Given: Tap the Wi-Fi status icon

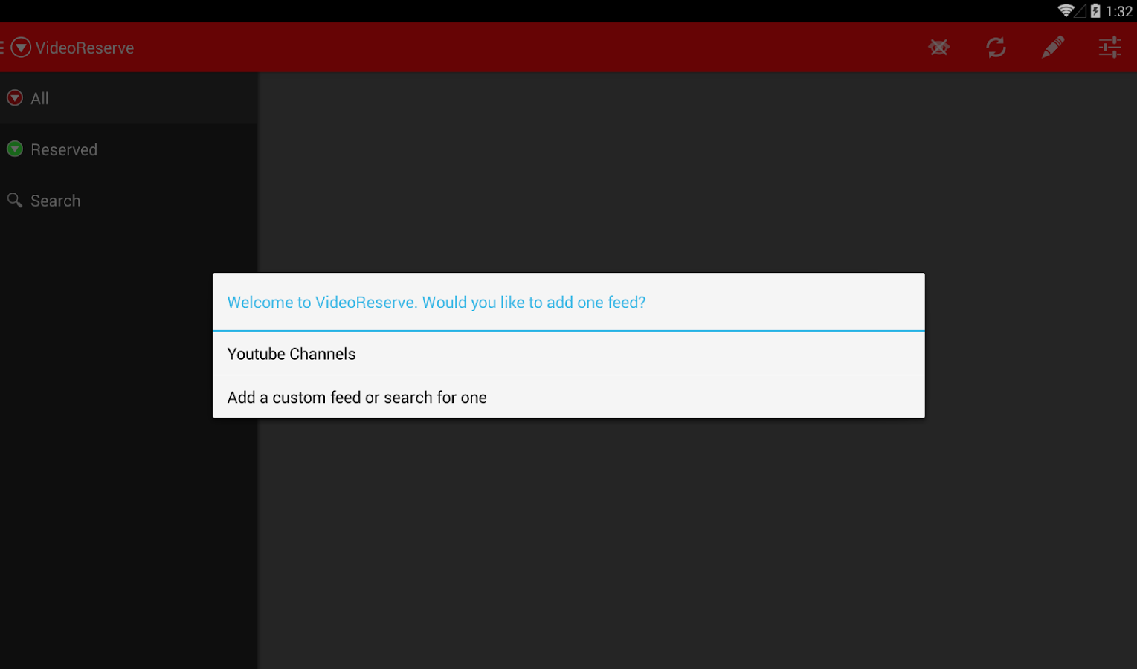Looking at the screenshot, I should 1066,10.
